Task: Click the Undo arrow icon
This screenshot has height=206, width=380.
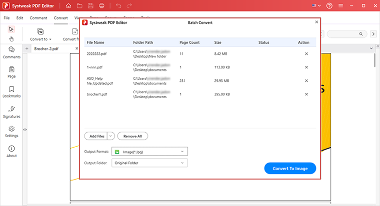Action: tap(118, 6)
